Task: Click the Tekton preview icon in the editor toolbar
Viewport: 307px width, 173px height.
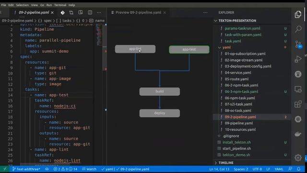Action: click(x=62, y=12)
